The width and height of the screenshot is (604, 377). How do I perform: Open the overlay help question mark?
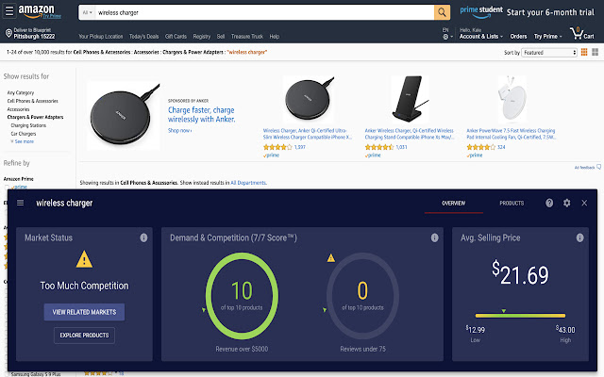click(x=549, y=203)
